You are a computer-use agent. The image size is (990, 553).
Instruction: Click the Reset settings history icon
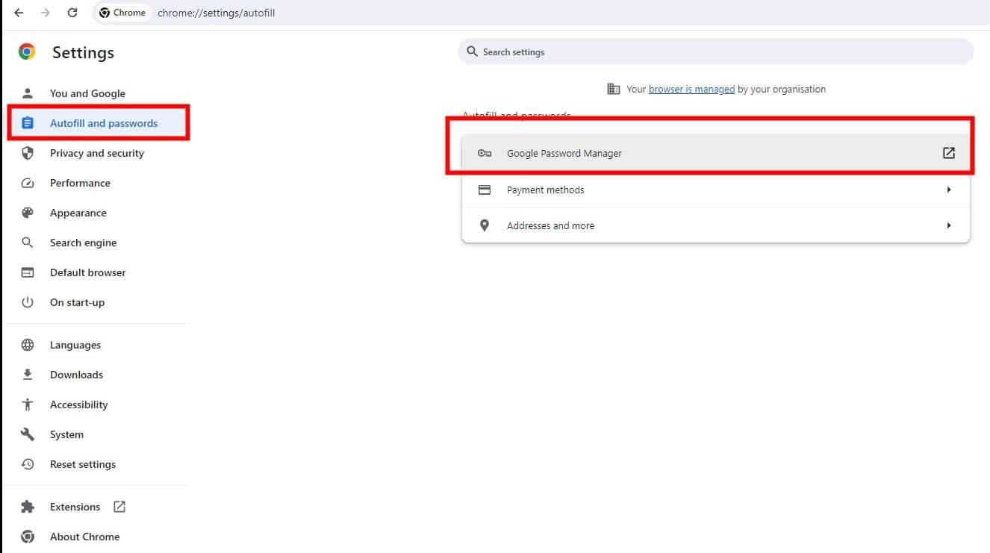(28, 464)
